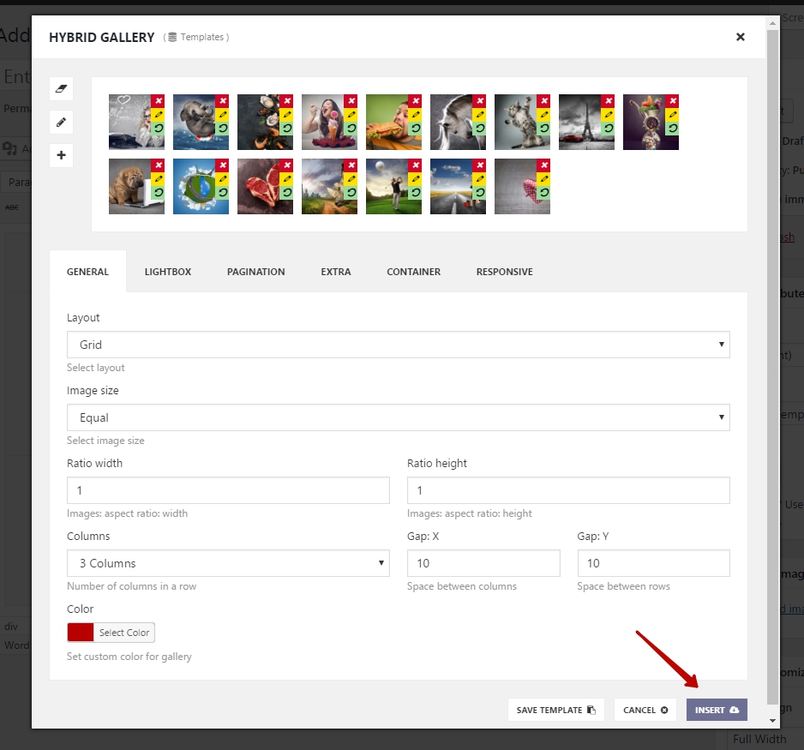Open the Pagination tab

(x=256, y=272)
